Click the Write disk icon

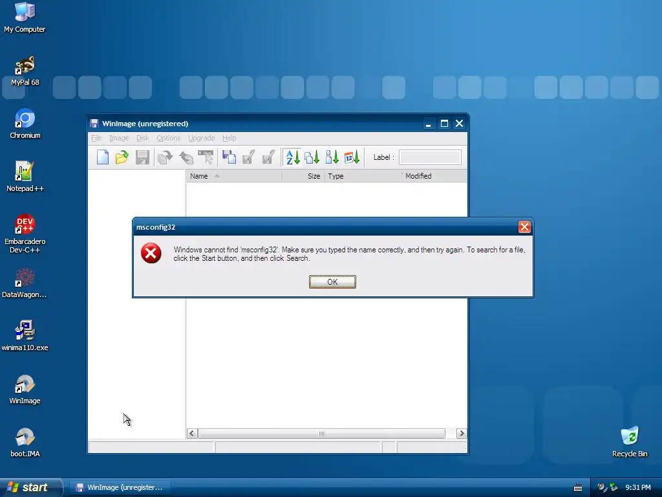(x=249, y=157)
